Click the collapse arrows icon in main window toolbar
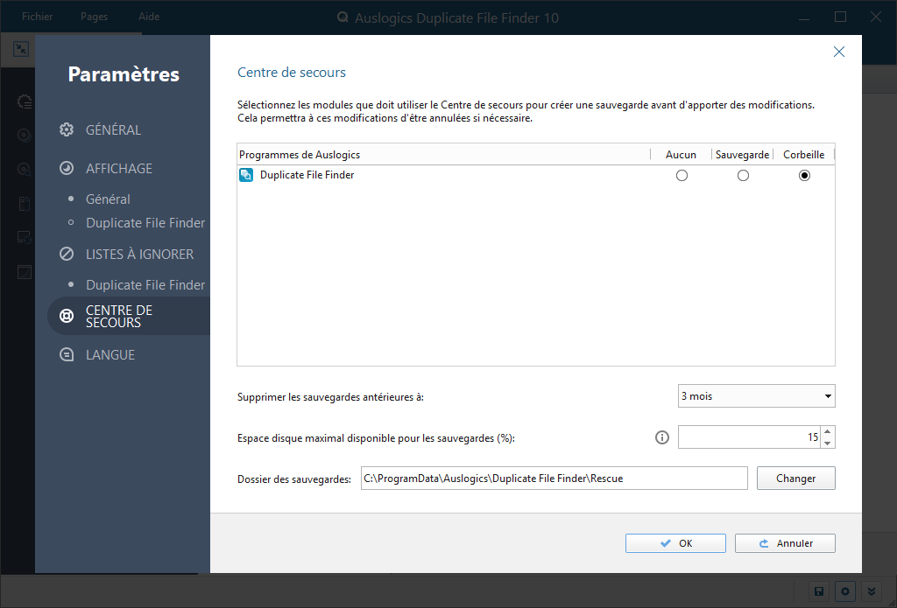Image resolution: width=897 pixels, height=608 pixels. (21, 49)
